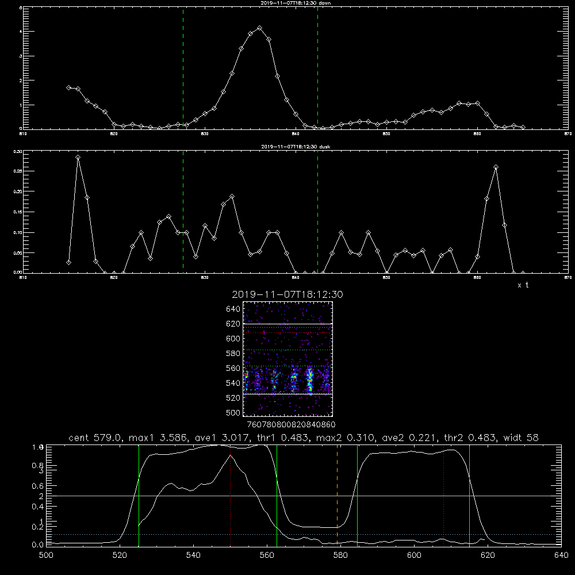The image size is (575, 575).
Task: Click the green vertical line near 585 in bottom plot
Action: tap(357, 496)
